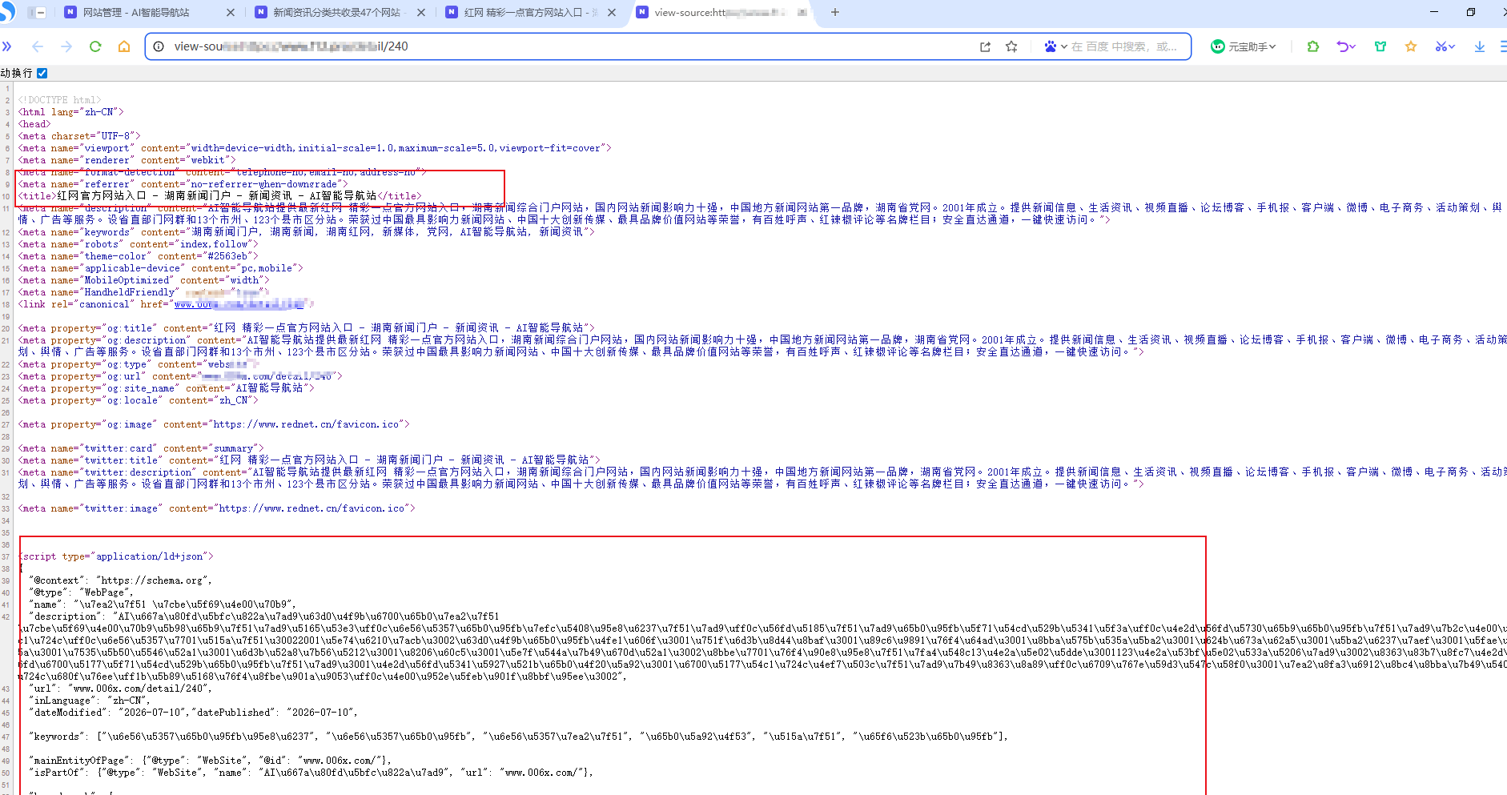Viewport: 1507px width, 795px height.
Task: Click the twitter:image favicon.ico line
Action: 217,508
